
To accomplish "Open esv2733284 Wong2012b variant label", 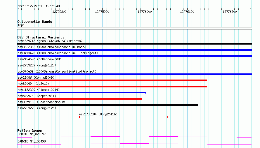I will 98,114.
